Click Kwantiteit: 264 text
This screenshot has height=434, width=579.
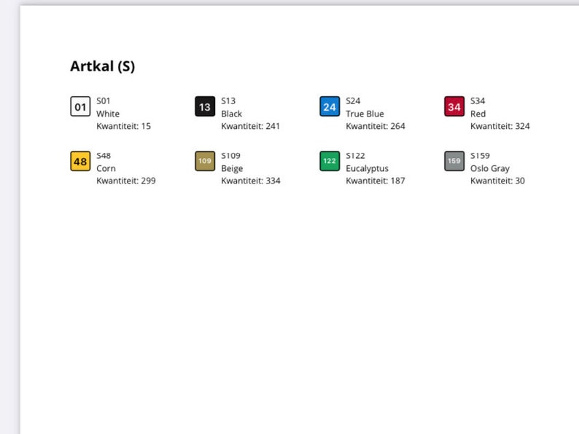[x=376, y=126]
